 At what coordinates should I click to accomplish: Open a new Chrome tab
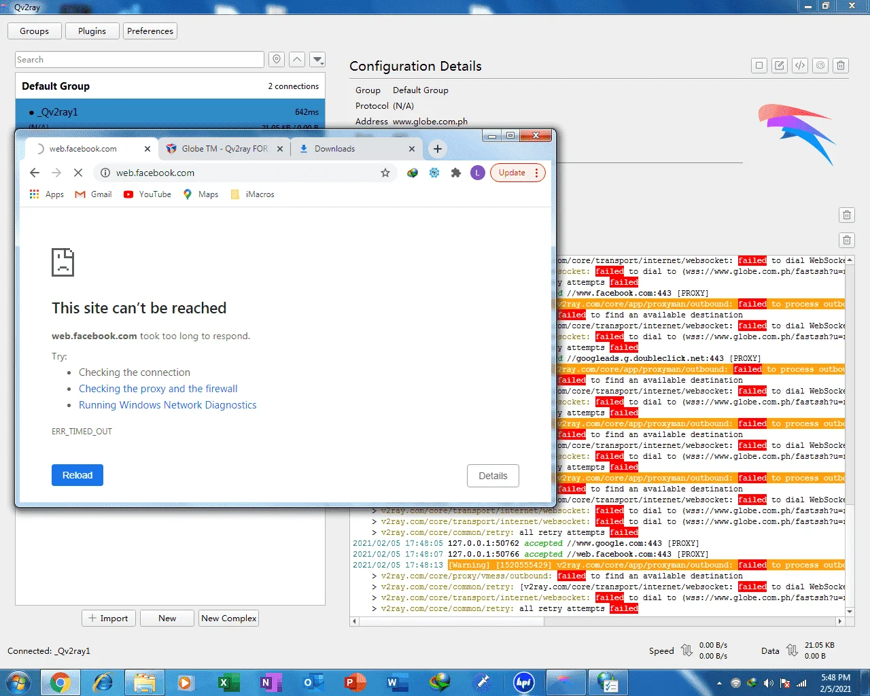click(438, 149)
